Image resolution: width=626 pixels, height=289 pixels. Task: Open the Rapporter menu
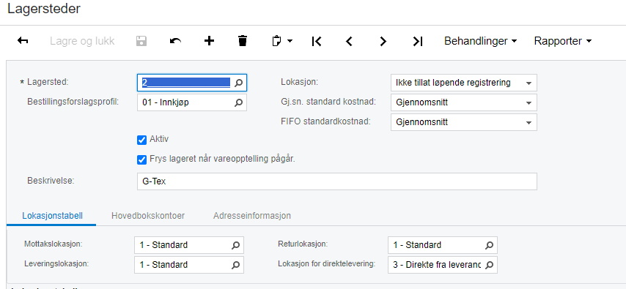pyautogui.click(x=562, y=41)
